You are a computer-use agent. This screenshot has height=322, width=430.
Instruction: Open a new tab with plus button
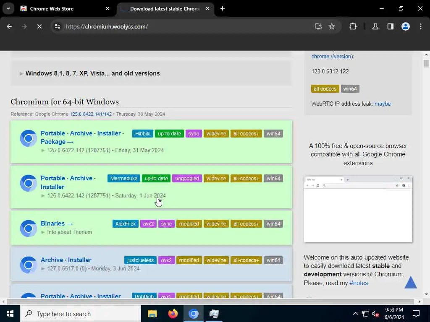click(223, 8)
